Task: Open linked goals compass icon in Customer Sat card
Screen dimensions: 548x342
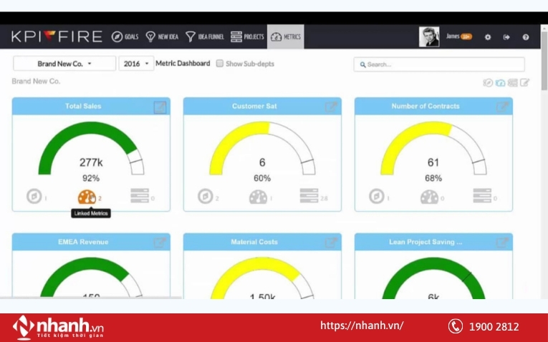Action: coord(205,197)
